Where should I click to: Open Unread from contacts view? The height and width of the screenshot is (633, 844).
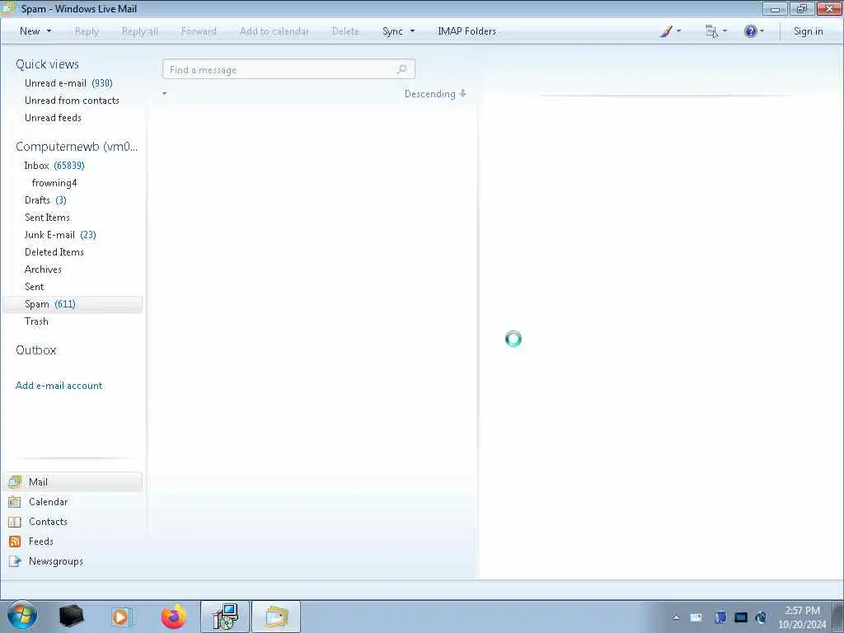[x=72, y=100]
